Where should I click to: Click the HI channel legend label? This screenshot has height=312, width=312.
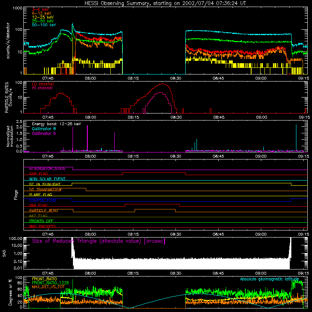point(42,88)
